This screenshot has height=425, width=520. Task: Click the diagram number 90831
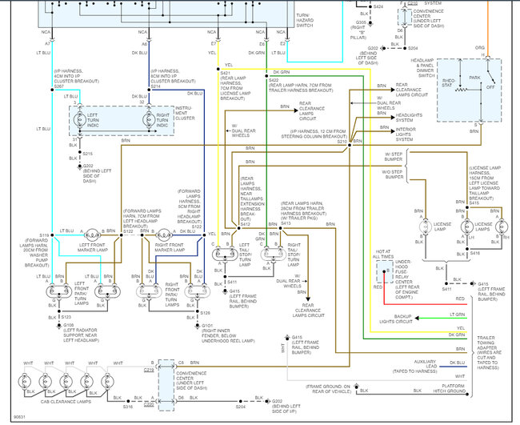[19, 417]
